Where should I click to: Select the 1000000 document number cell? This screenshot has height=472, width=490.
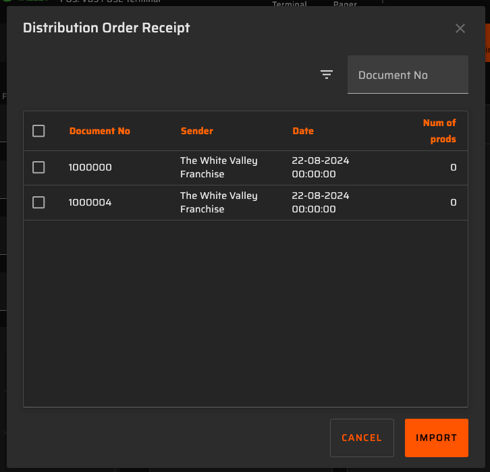click(90, 167)
